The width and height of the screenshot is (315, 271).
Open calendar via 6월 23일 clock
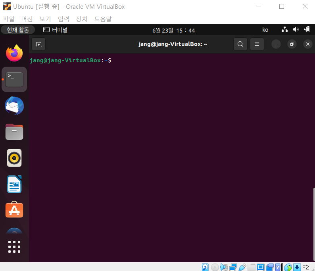(x=174, y=30)
